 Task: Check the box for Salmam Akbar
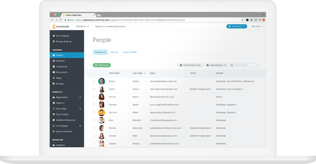click(x=94, y=113)
